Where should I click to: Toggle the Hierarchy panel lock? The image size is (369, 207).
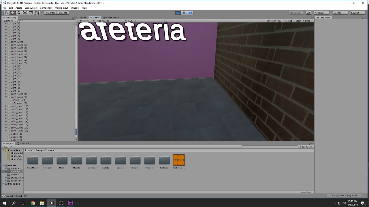[x=73, y=18]
